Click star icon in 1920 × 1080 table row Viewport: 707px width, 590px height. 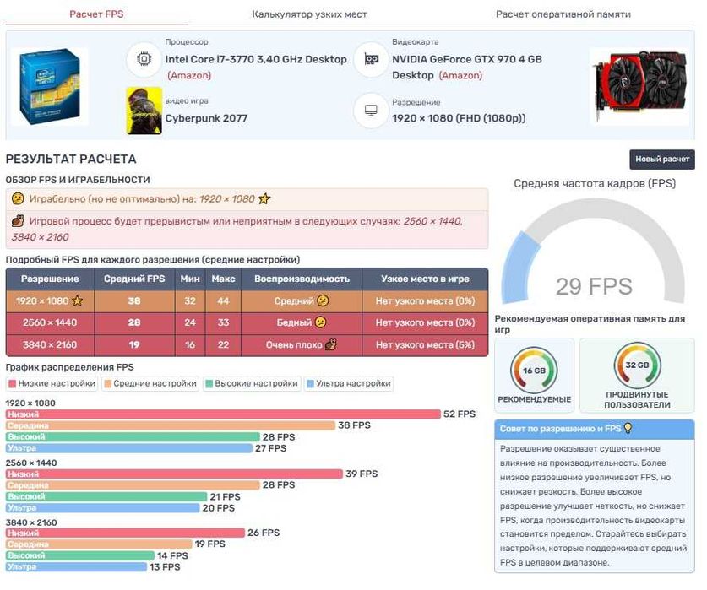[78, 300]
